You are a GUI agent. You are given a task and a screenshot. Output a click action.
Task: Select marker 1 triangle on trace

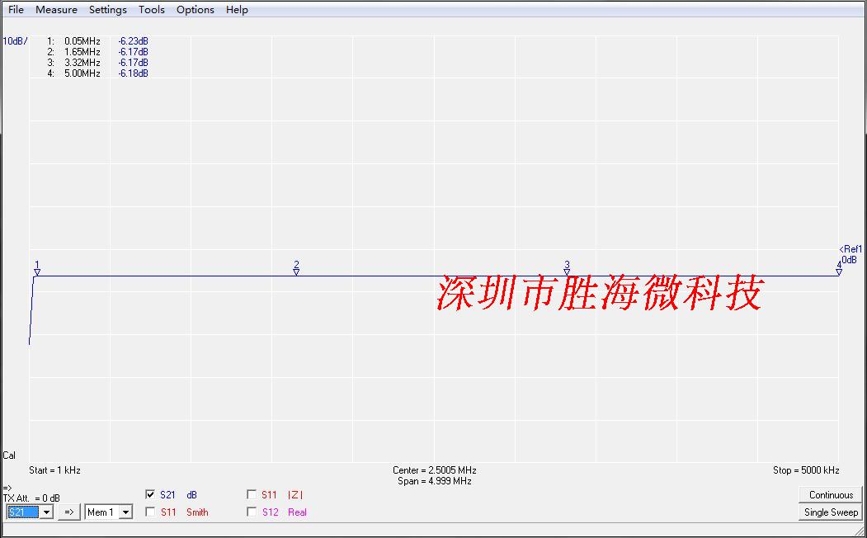click(x=37, y=272)
